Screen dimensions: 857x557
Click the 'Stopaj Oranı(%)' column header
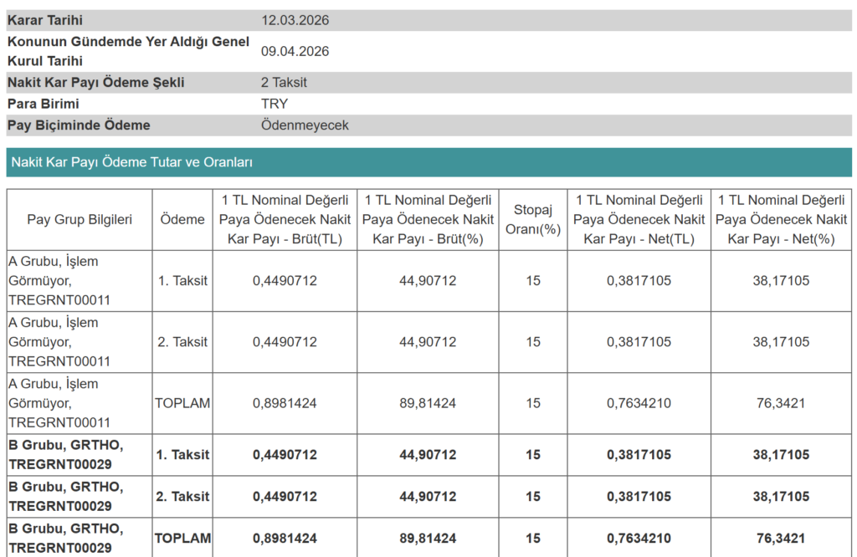pos(533,219)
